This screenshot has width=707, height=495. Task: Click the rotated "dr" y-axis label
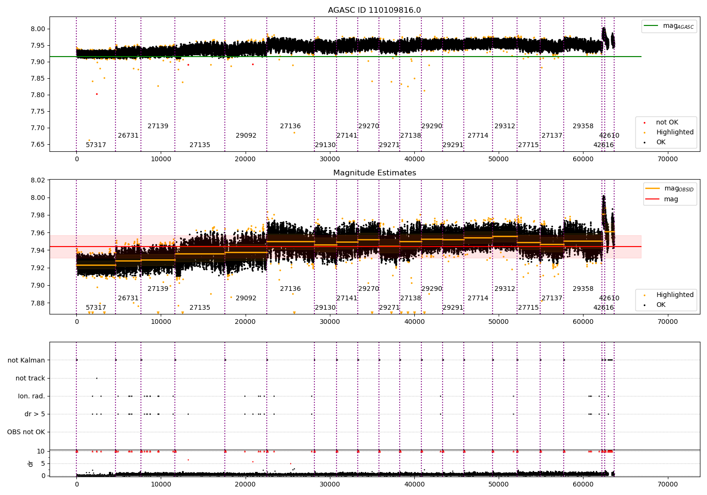31,463
